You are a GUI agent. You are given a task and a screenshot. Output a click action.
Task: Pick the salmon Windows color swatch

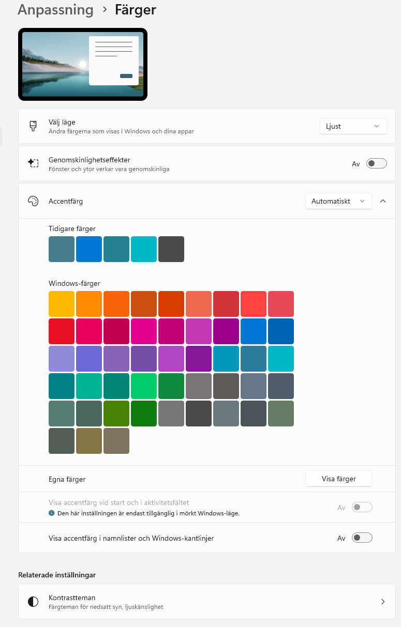[x=199, y=304]
